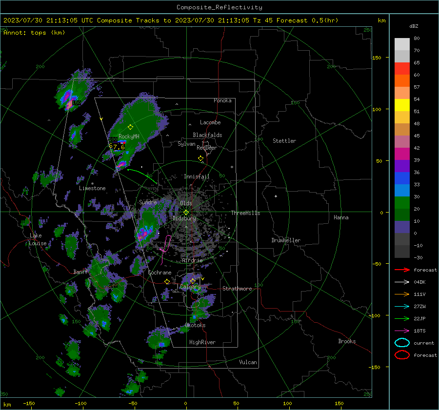Click the Sylvan label
Viewport: 439px width, 410px height.
pyautogui.click(x=186, y=144)
